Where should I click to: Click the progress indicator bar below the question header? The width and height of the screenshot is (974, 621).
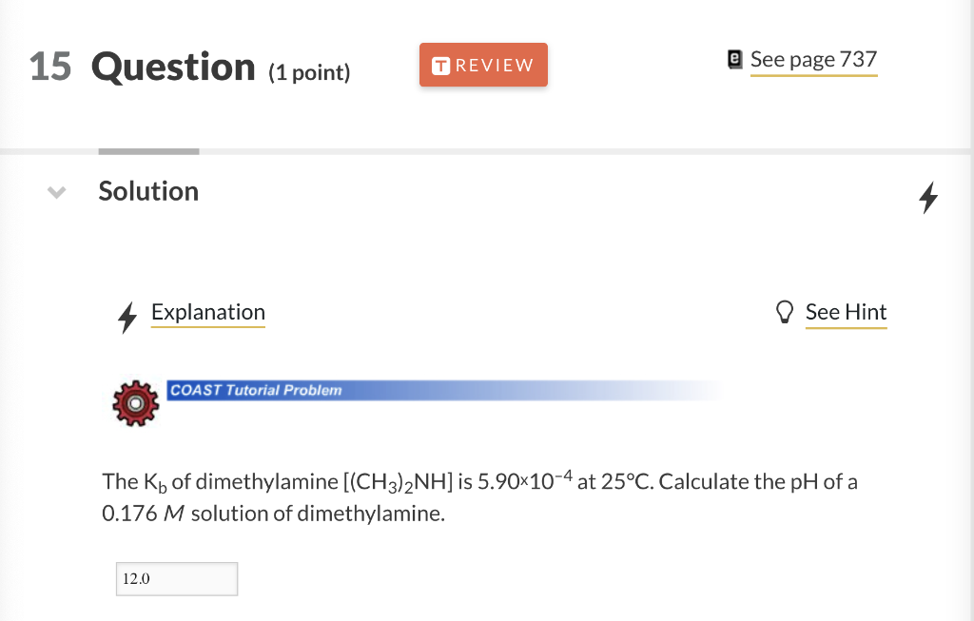(147, 150)
